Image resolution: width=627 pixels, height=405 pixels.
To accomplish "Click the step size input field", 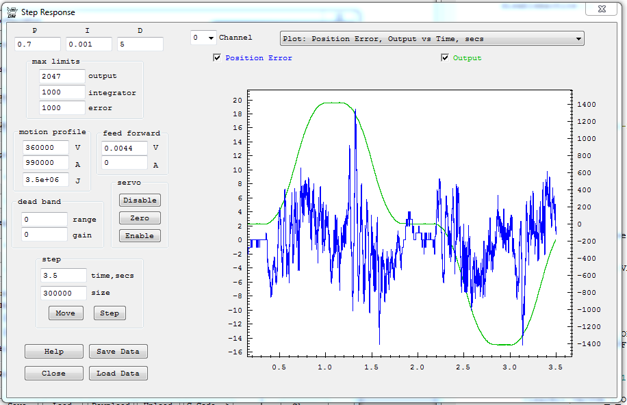I will pos(63,293).
